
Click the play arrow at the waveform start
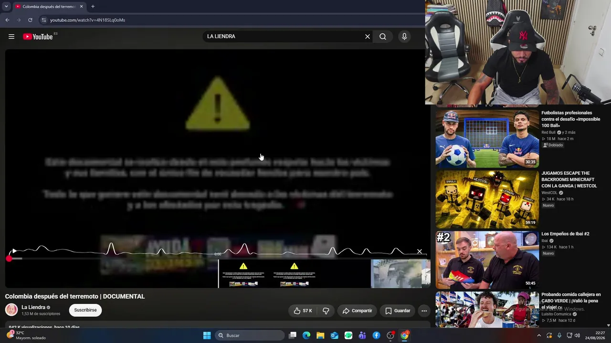click(x=14, y=251)
